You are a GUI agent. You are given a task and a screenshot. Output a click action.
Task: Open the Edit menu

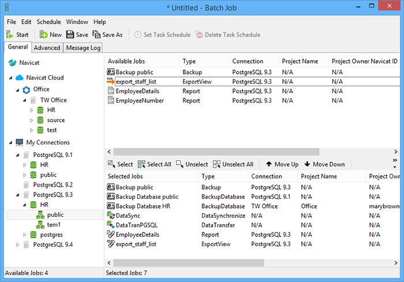[x=27, y=22]
